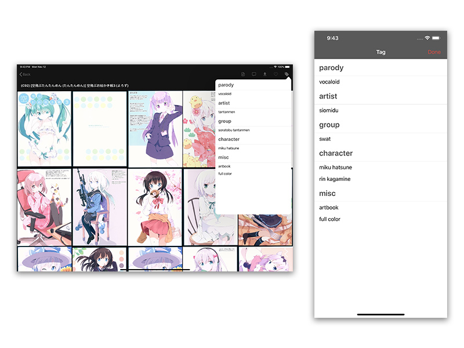Open the dark-haired girl in red skirt thumbnail
The width and height of the screenshot is (464, 348).
click(x=155, y=207)
